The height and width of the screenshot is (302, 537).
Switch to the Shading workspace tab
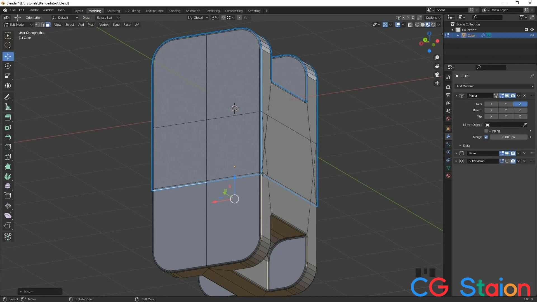[x=175, y=11]
